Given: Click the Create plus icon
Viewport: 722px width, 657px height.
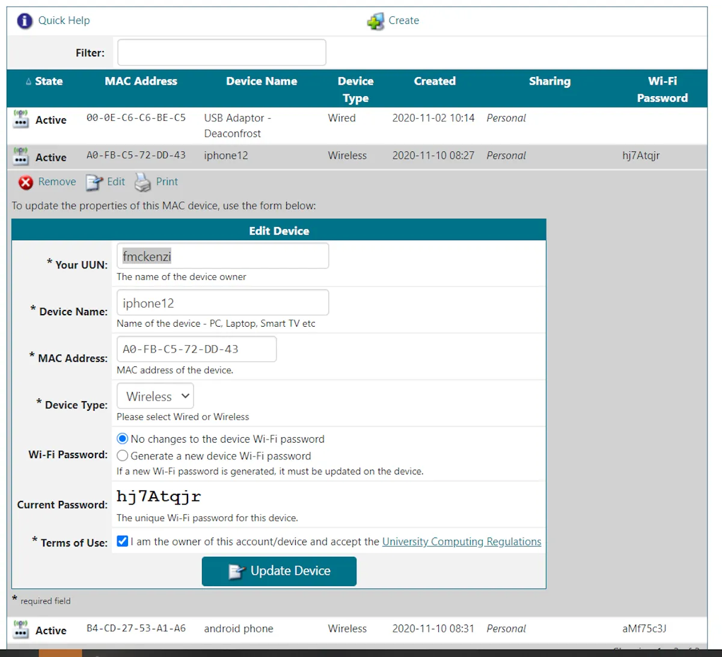Looking at the screenshot, I should (x=375, y=20).
